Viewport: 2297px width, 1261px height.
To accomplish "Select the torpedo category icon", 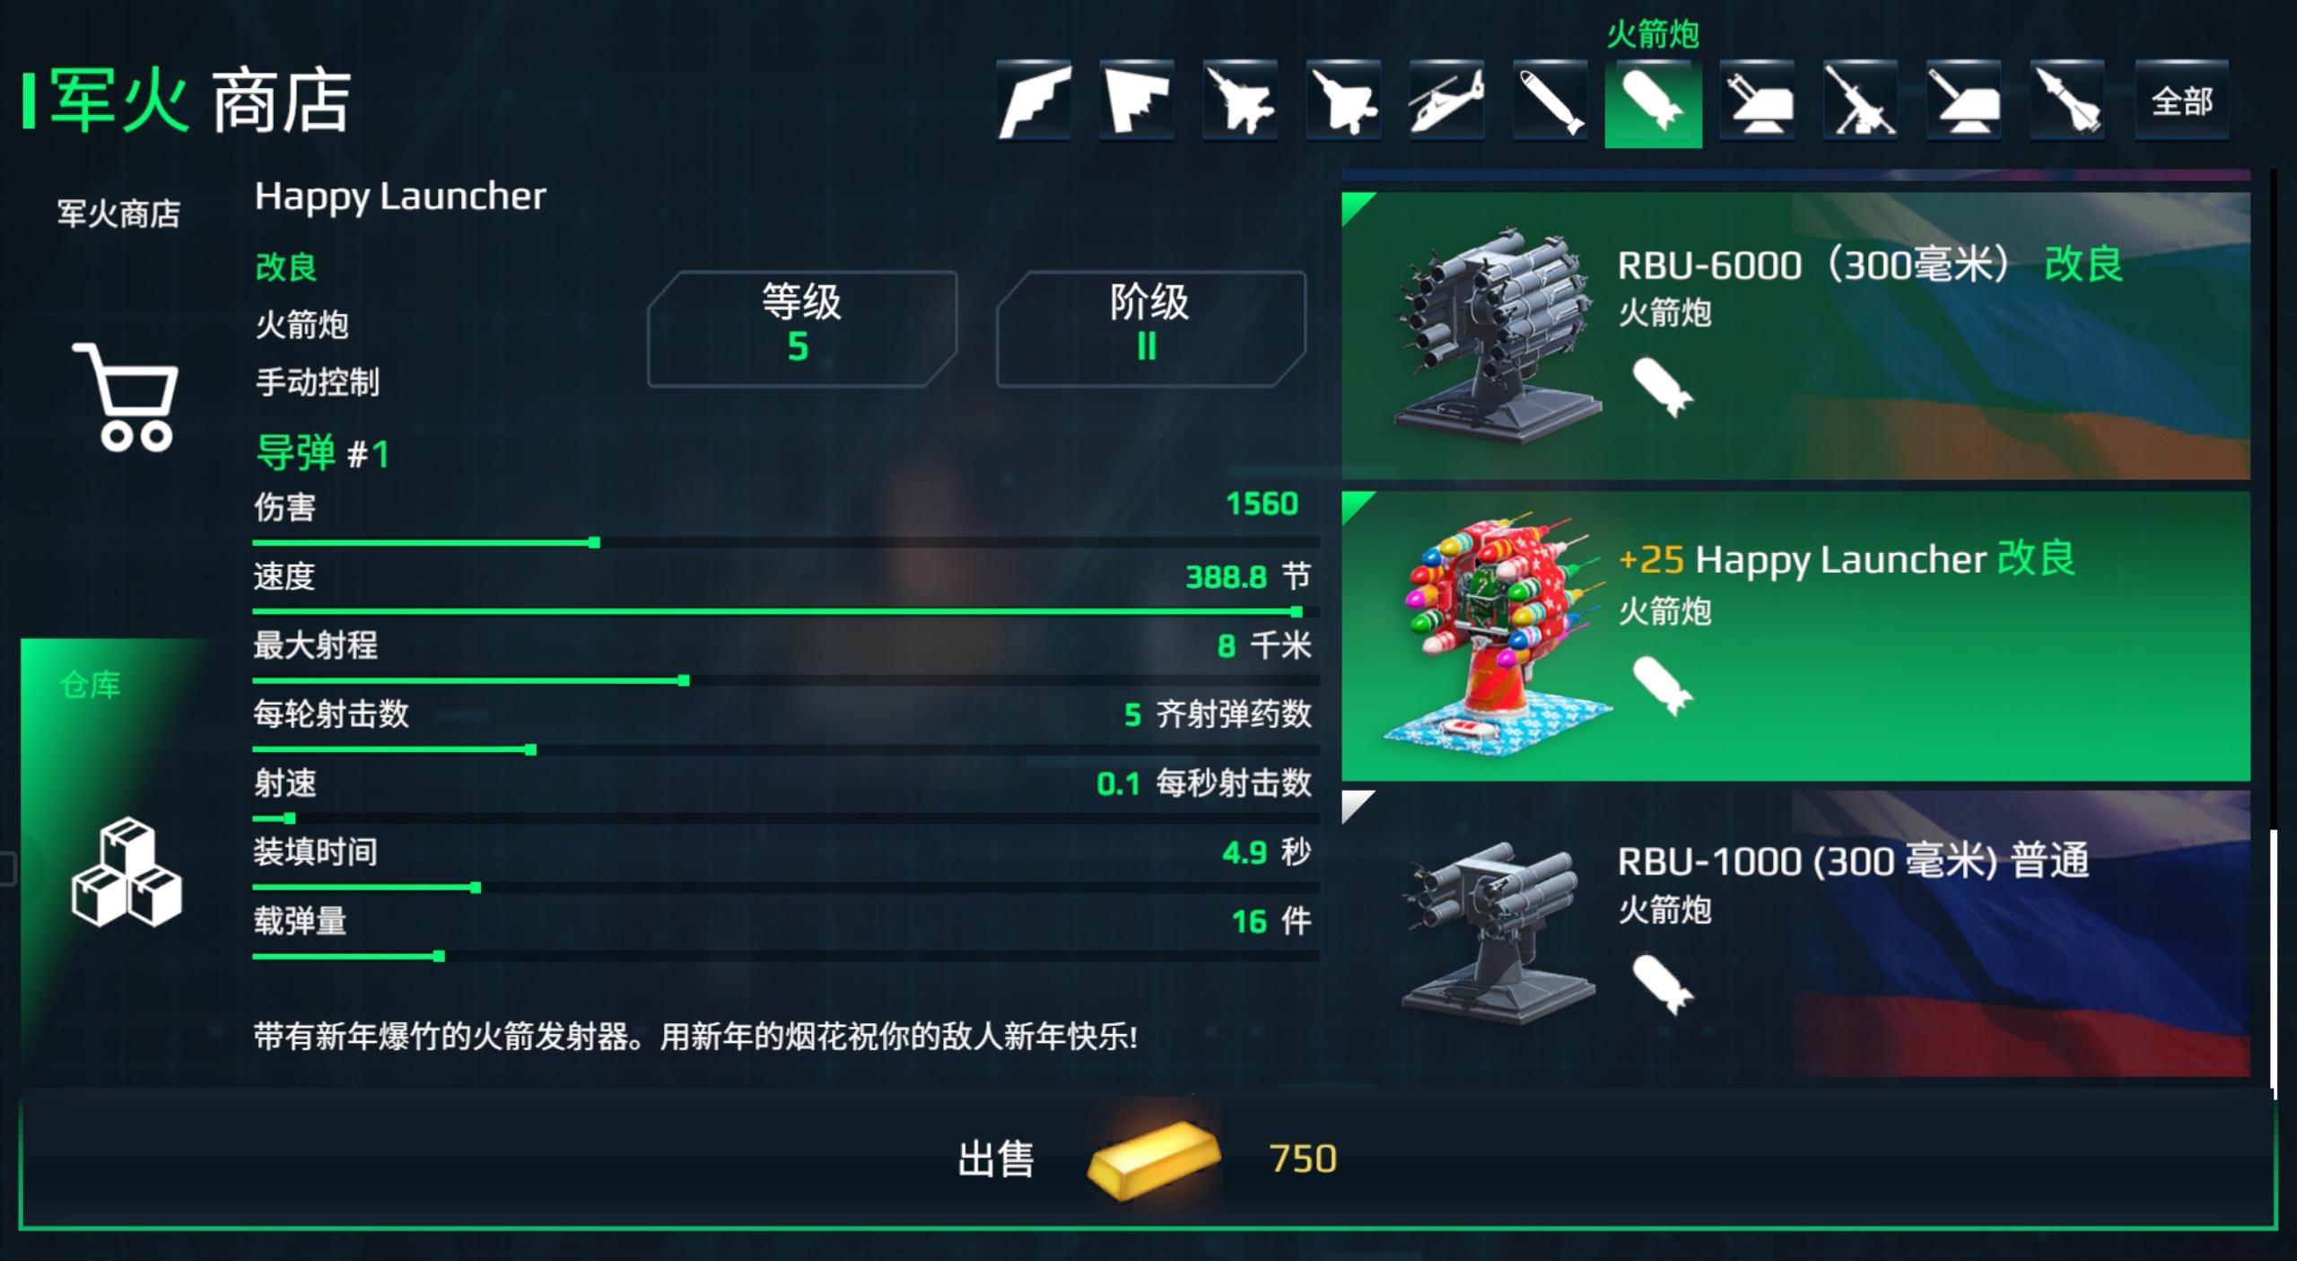I will 1550,101.
